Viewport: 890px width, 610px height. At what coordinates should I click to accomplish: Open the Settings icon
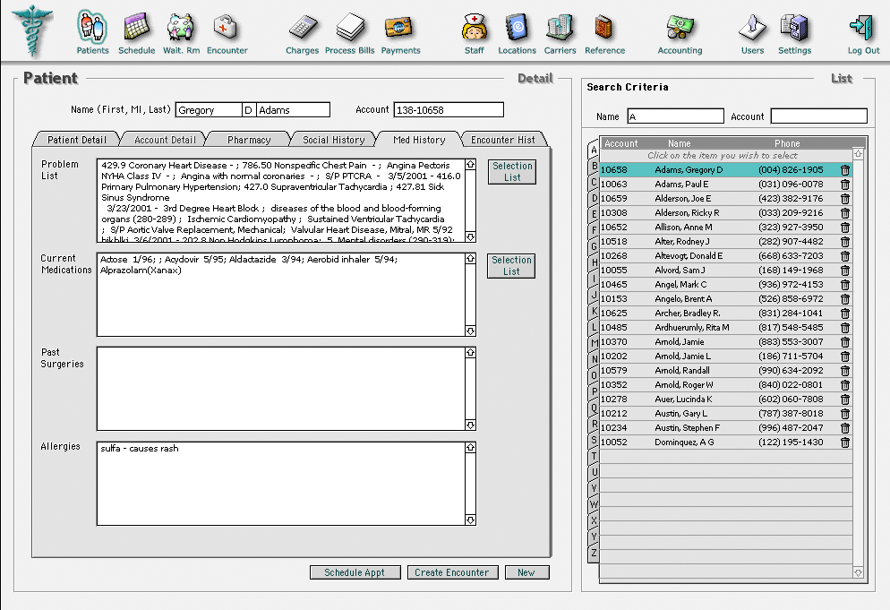[x=794, y=27]
